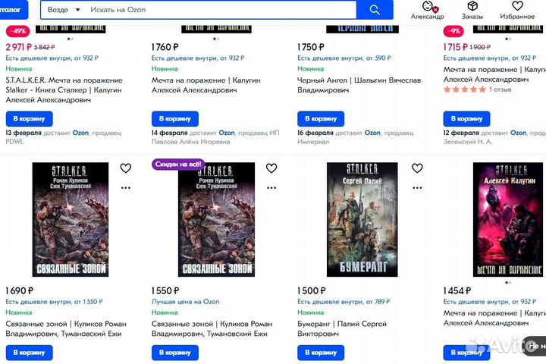Open Лучшая цена на Ozon link
This screenshot has height=364, width=546.
(185, 302)
